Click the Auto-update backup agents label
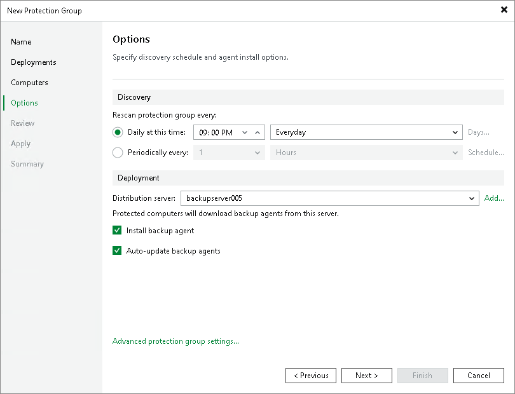This screenshot has height=394, width=515. 173,251
